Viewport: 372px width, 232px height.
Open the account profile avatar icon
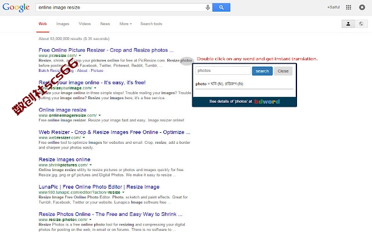coord(362,8)
